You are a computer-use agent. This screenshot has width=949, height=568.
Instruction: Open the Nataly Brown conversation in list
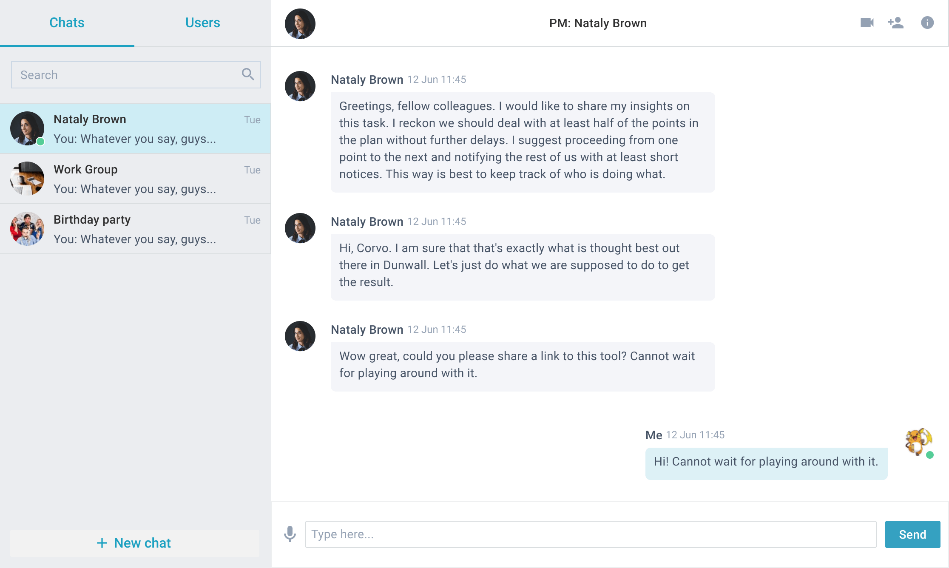click(x=135, y=128)
